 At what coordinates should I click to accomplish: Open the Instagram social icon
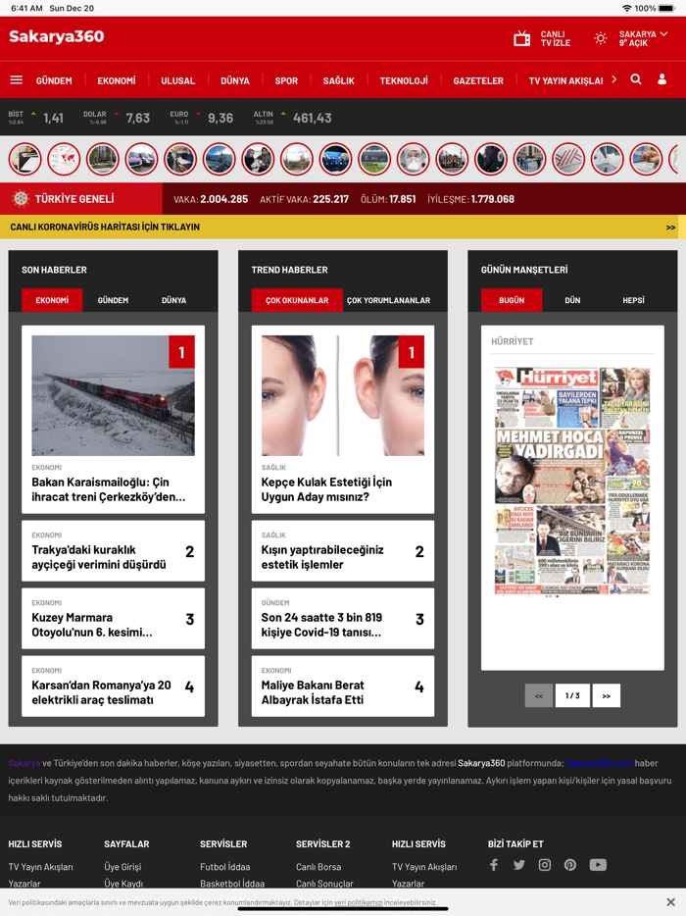point(545,865)
